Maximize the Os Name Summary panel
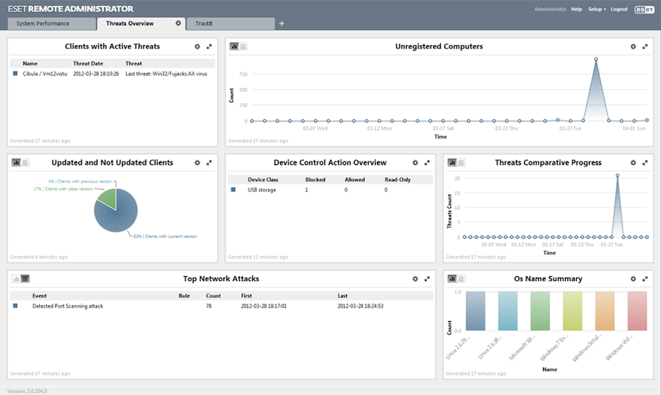 [645, 278]
